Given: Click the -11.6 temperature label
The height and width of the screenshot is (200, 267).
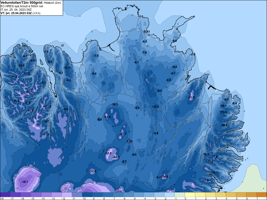Looking at the screenshot, I should [205, 180].
